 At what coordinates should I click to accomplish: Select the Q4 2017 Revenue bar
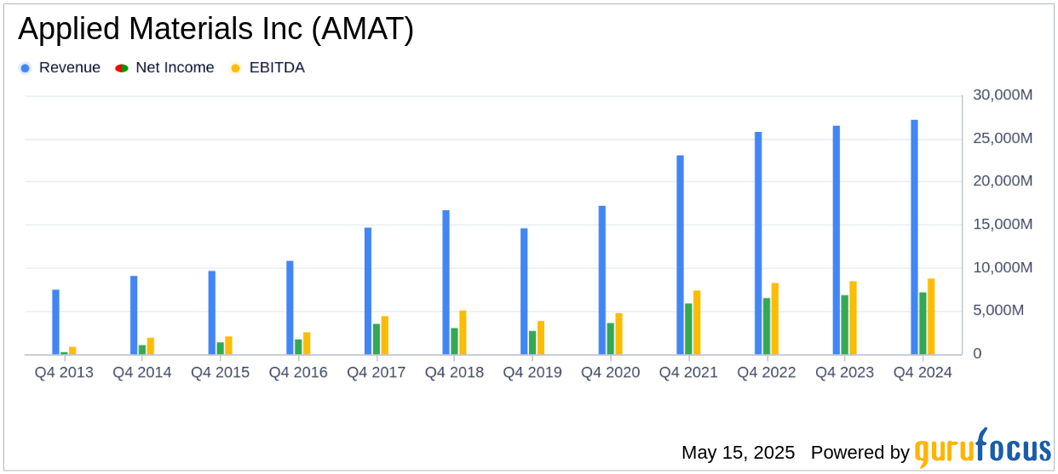coord(368,291)
